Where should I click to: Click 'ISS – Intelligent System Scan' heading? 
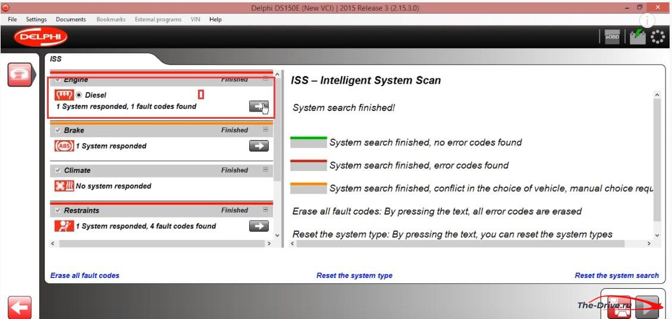[x=366, y=81]
